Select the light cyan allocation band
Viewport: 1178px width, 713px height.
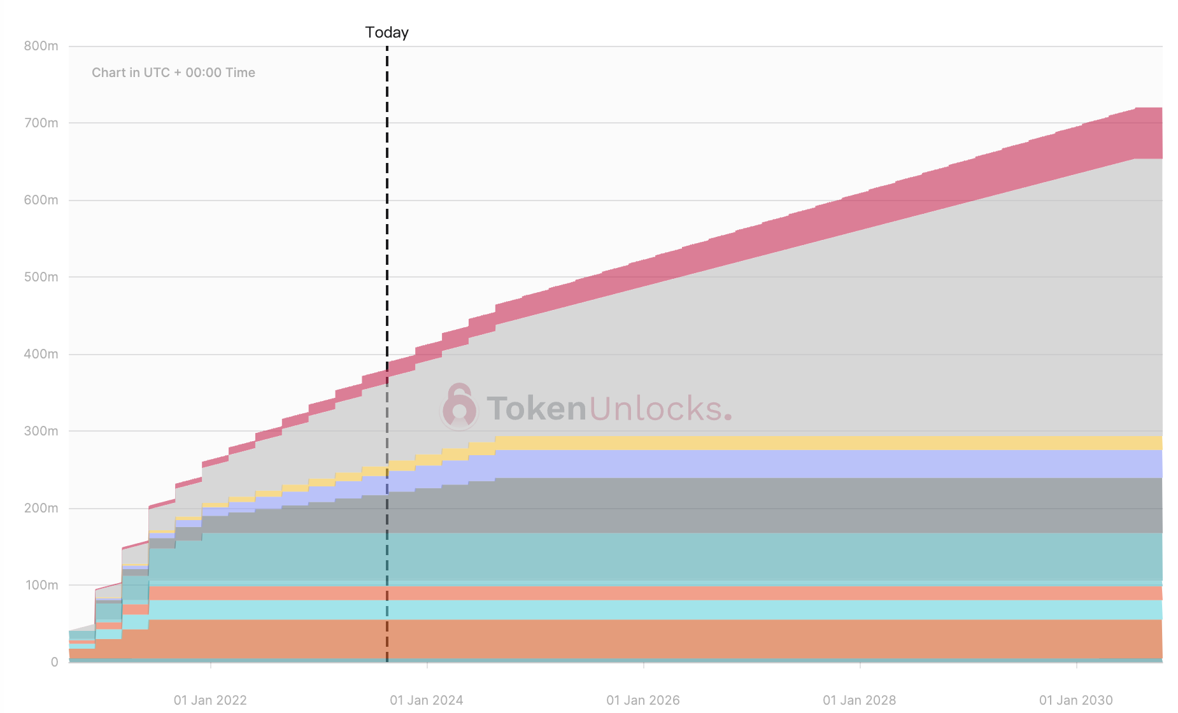828,610
